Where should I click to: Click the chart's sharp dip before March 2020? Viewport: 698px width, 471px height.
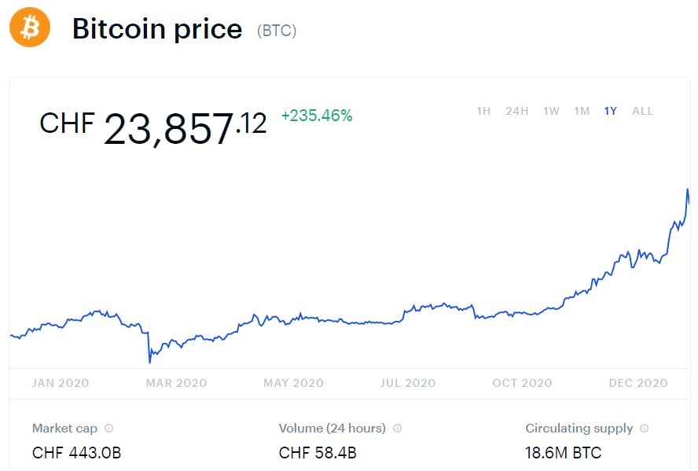click(x=149, y=361)
